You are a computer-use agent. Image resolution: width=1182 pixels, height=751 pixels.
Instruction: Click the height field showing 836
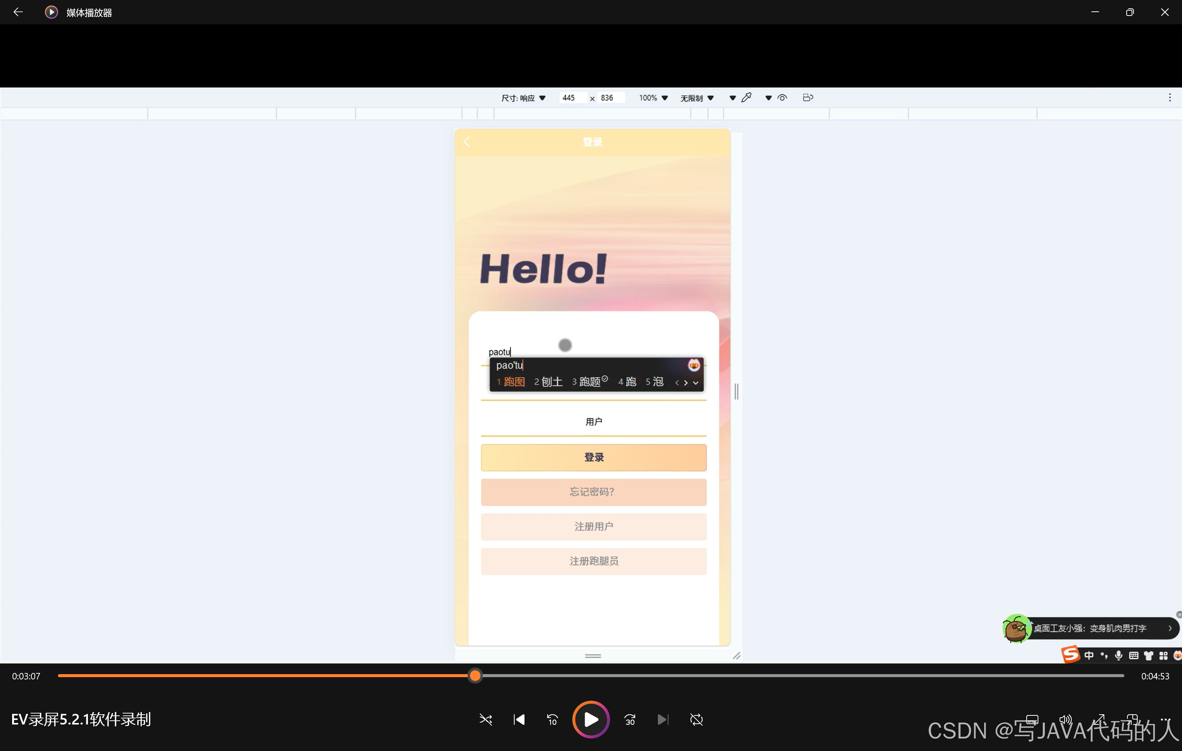pyautogui.click(x=612, y=98)
